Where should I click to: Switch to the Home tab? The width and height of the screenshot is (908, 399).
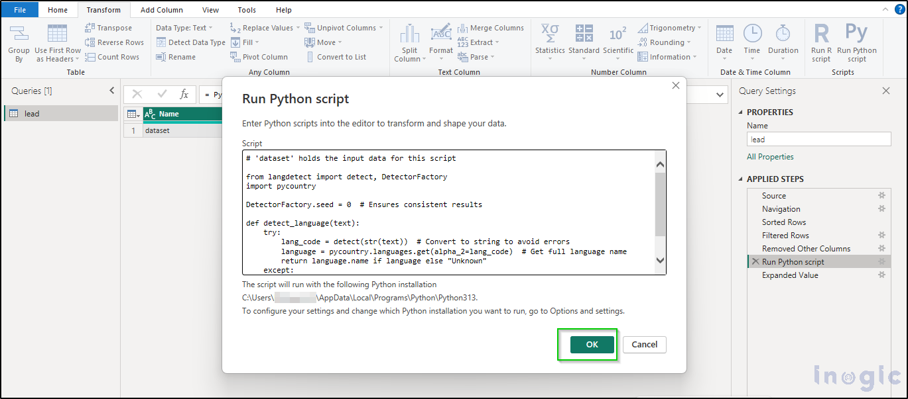(58, 10)
